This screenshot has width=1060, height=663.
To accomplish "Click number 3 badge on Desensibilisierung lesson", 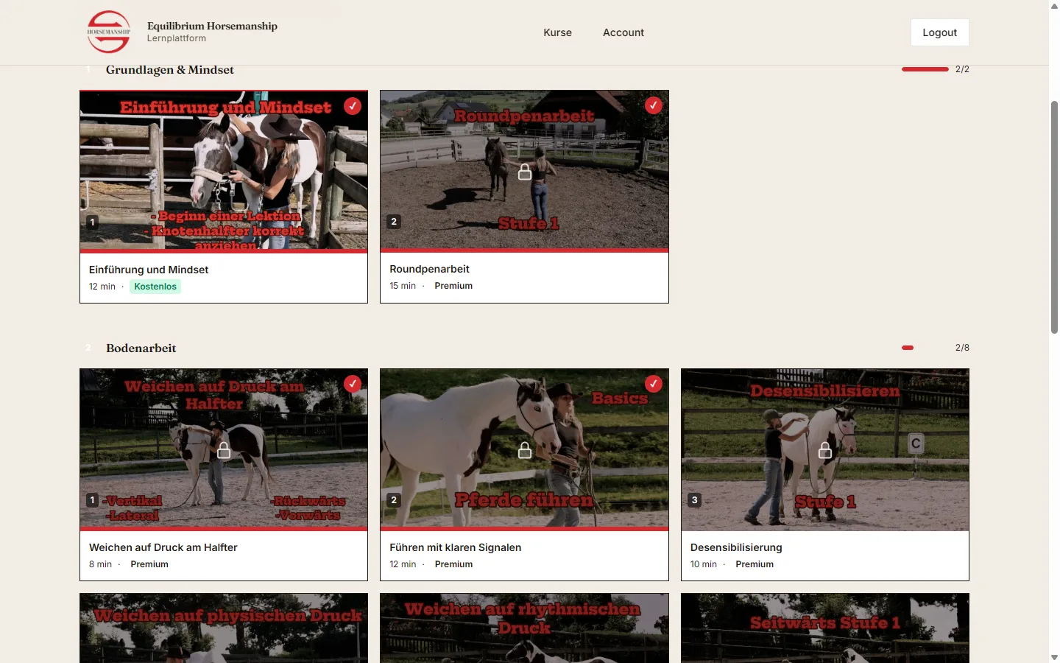I will [x=694, y=500].
